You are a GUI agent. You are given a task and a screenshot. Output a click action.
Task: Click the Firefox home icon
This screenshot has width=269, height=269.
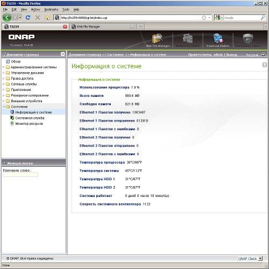[x=47, y=18]
